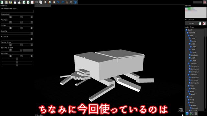Click the first Dimensions stepper arrows
207x116 pixels.
(x=10, y=17)
